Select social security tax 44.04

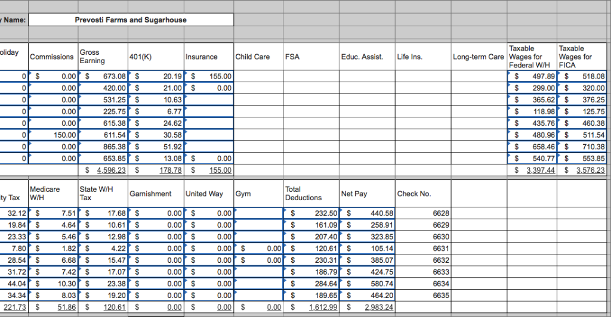14,284
